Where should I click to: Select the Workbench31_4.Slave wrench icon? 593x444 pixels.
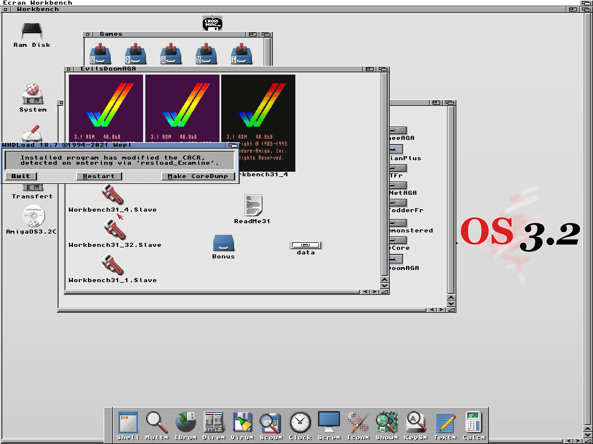pos(113,194)
